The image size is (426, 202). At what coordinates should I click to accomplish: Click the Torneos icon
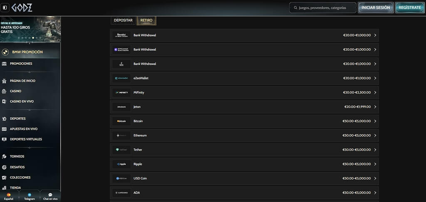[4, 156]
